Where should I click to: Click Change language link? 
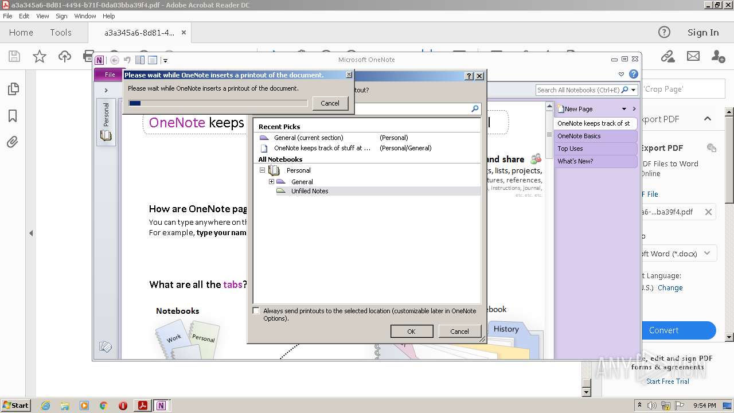tap(670, 288)
